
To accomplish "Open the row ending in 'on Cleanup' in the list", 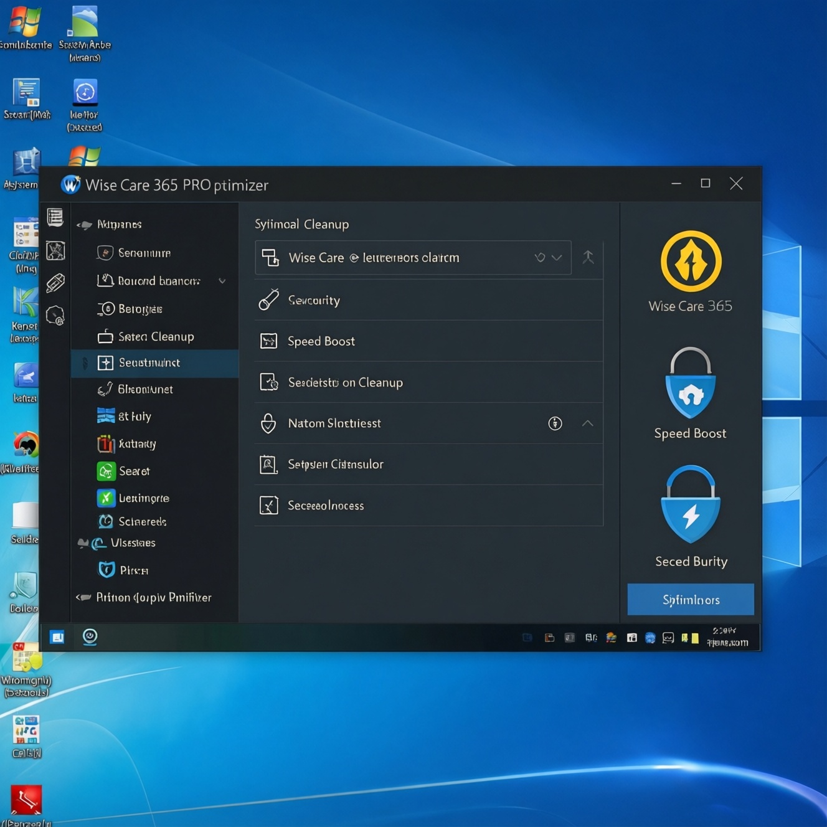I will [x=428, y=382].
